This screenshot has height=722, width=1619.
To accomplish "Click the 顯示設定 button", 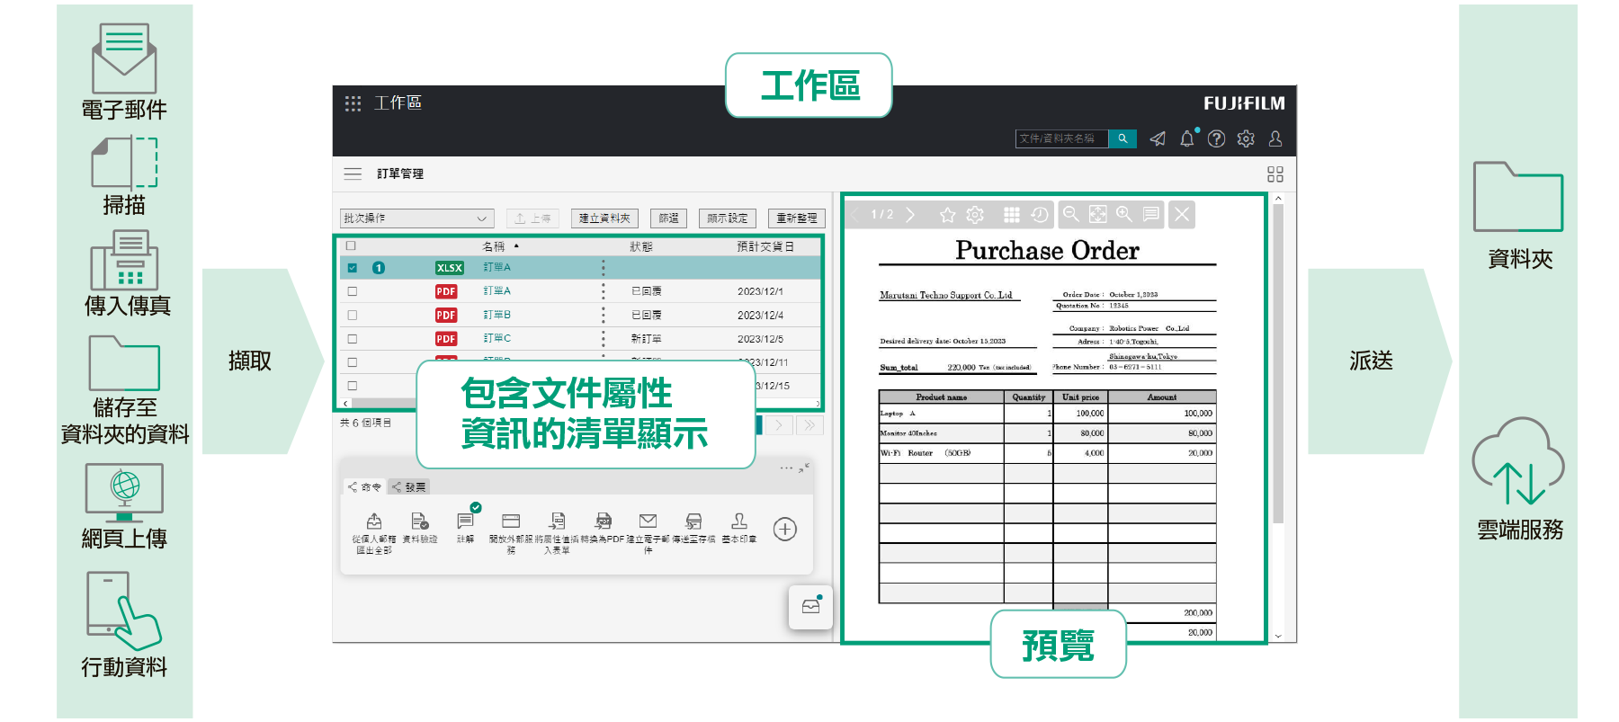I will tap(728, 218).
